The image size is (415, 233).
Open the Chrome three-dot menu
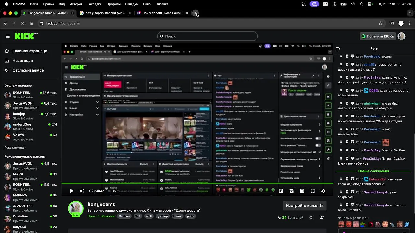pyautogui.click(x=410, y=23)
